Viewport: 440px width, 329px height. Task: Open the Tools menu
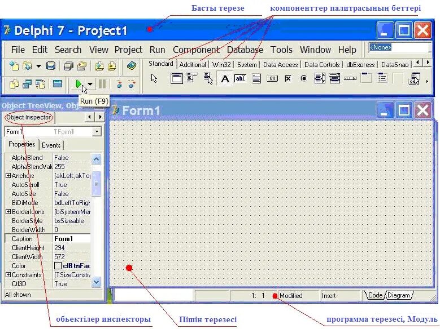tap(281, 50)
